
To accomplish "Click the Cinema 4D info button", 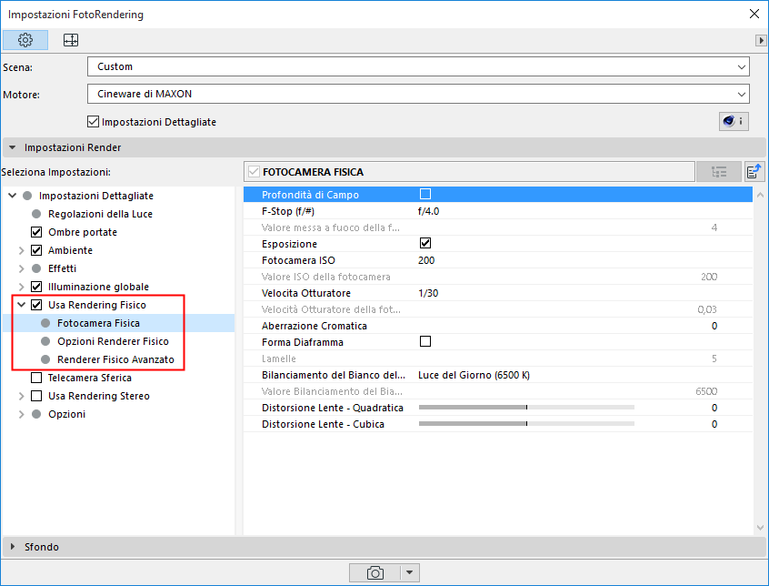I will [734, 121].
